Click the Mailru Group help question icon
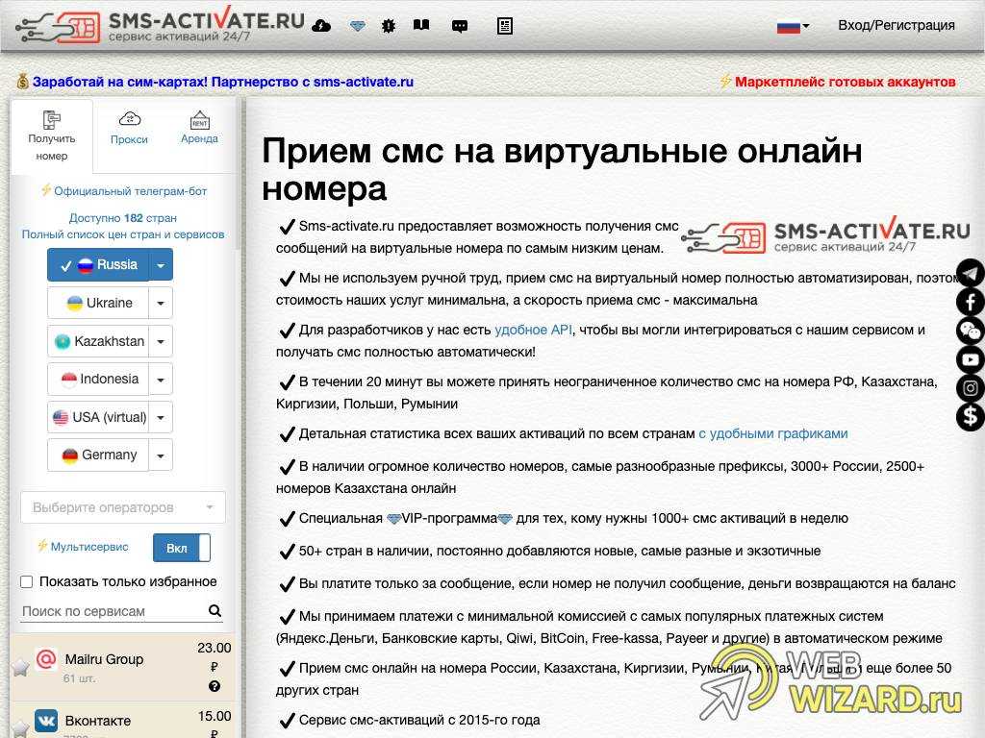985x738 pixels. pos(215,686)
